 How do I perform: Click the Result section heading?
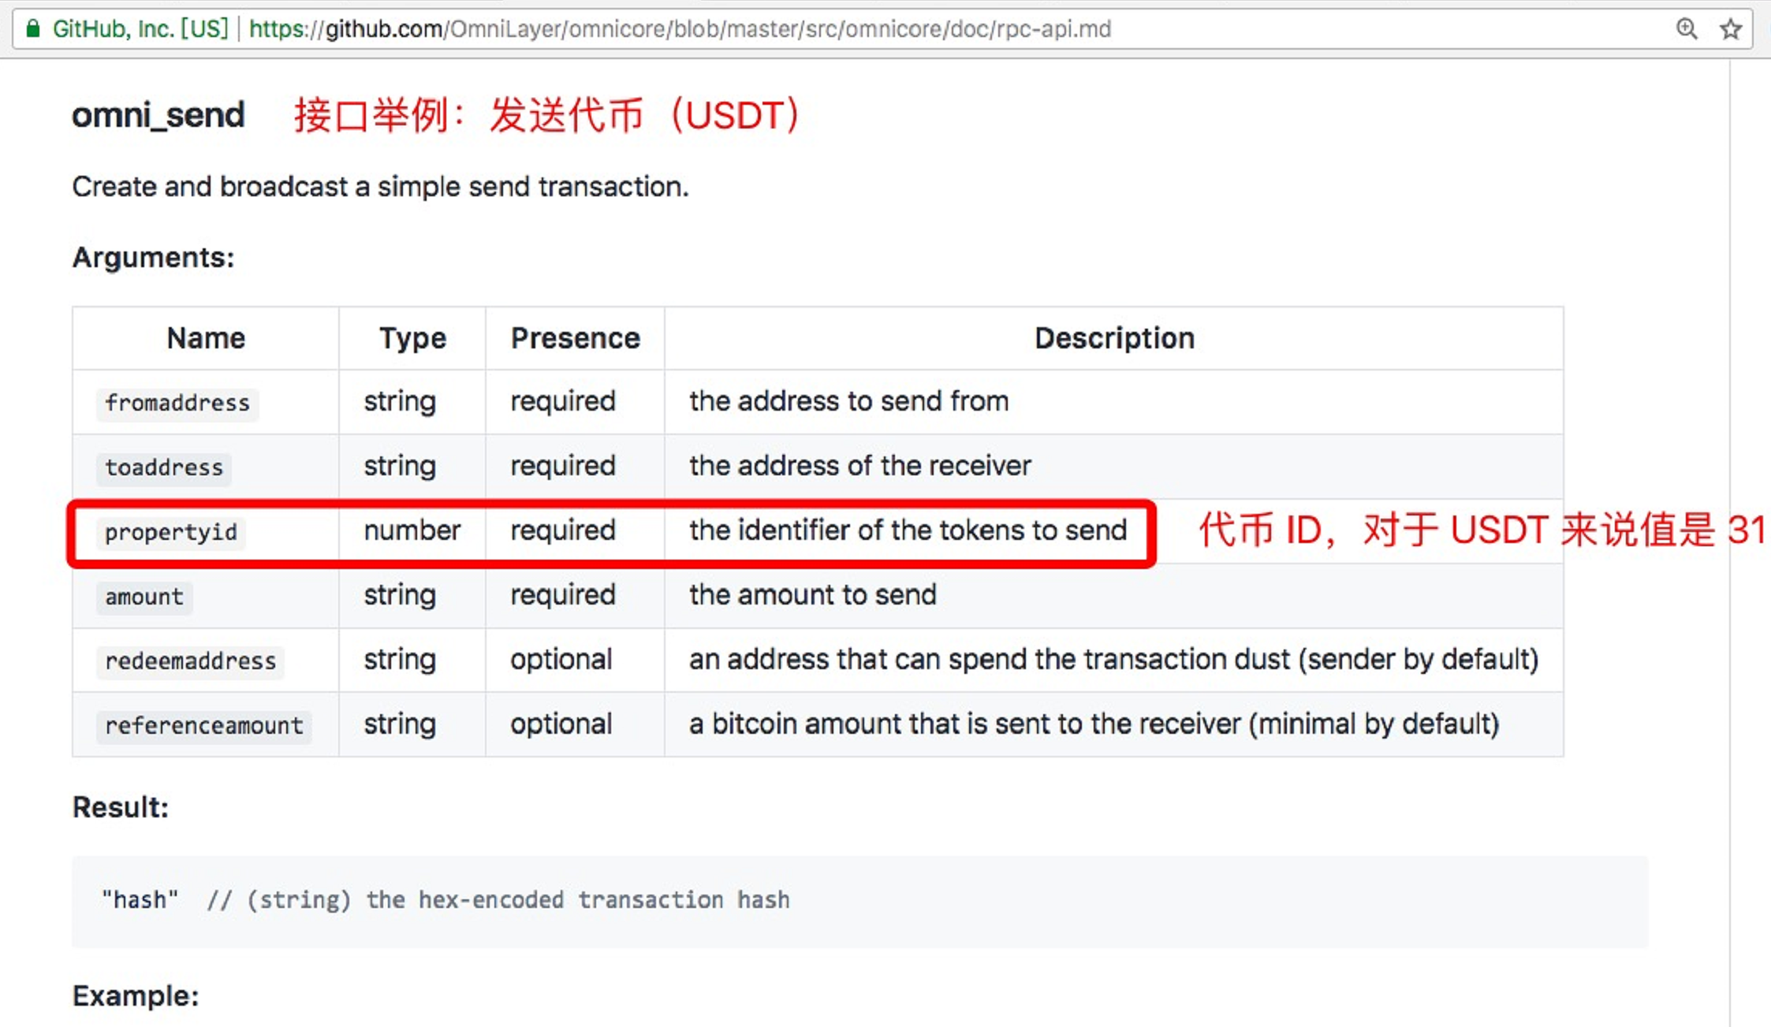pyautogui.click(x=120, y=806)
